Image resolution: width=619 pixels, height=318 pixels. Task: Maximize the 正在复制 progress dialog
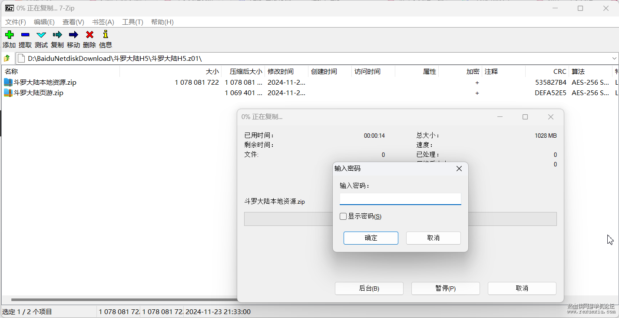pos(525,117)
